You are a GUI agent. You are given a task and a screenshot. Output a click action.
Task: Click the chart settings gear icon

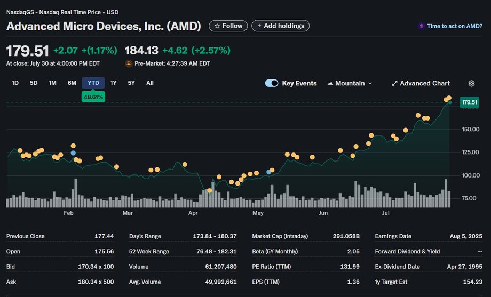[471, 83]
